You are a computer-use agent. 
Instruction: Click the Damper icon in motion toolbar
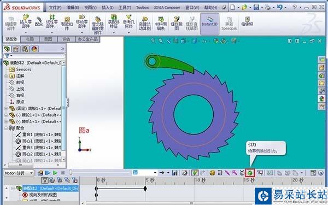click(227, 173)
